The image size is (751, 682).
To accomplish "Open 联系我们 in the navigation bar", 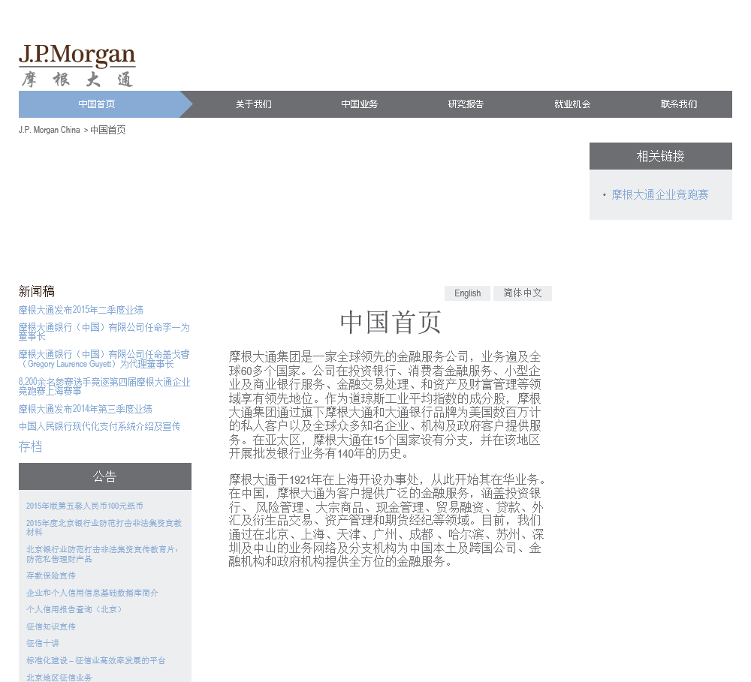I will [x=679, y=104].
